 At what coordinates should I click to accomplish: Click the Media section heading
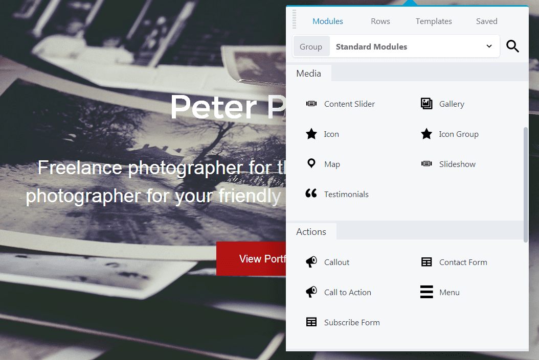[309, 74]
